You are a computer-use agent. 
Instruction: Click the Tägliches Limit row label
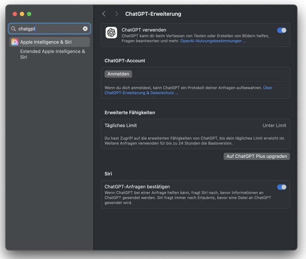pos(121,125)
